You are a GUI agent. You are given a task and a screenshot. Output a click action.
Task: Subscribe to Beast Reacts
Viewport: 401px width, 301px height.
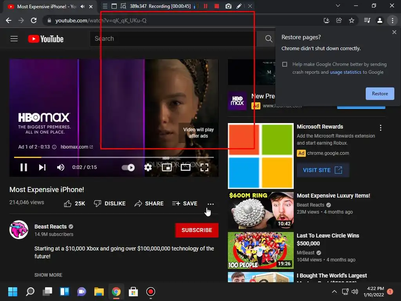197,230
